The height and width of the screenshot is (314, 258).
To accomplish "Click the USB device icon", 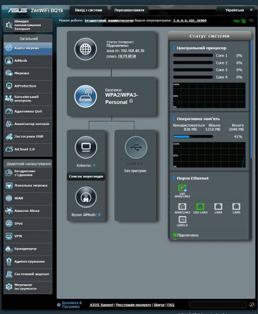I will coord(136,148).
